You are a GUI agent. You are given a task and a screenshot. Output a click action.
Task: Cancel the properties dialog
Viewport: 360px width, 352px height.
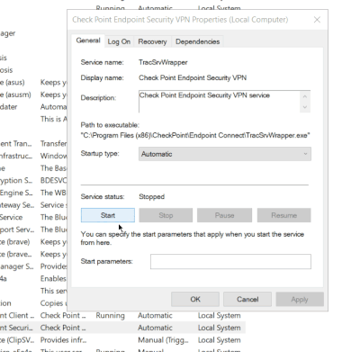coord(247,299)
